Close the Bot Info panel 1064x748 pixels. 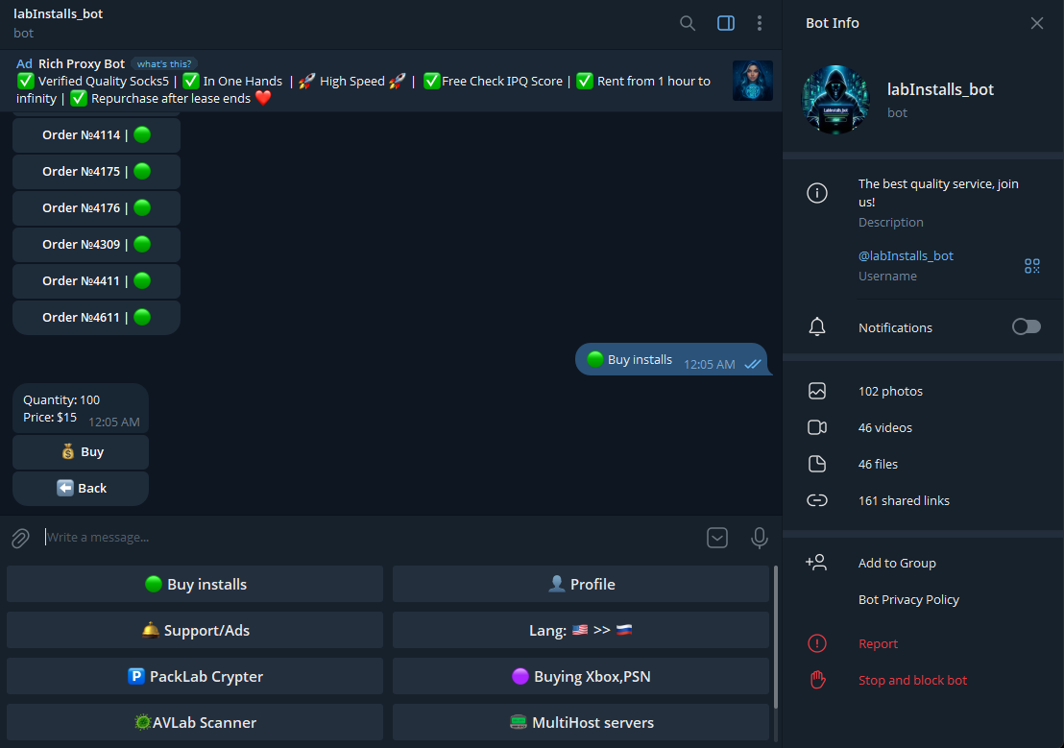(x=1037, y=23)
